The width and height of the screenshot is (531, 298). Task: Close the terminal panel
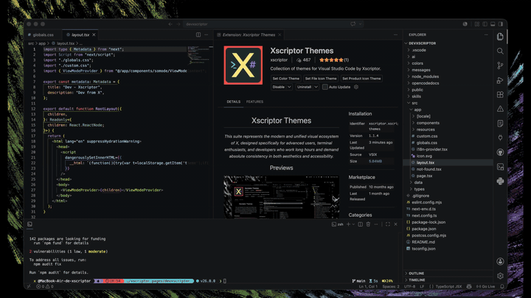[395, 224]
